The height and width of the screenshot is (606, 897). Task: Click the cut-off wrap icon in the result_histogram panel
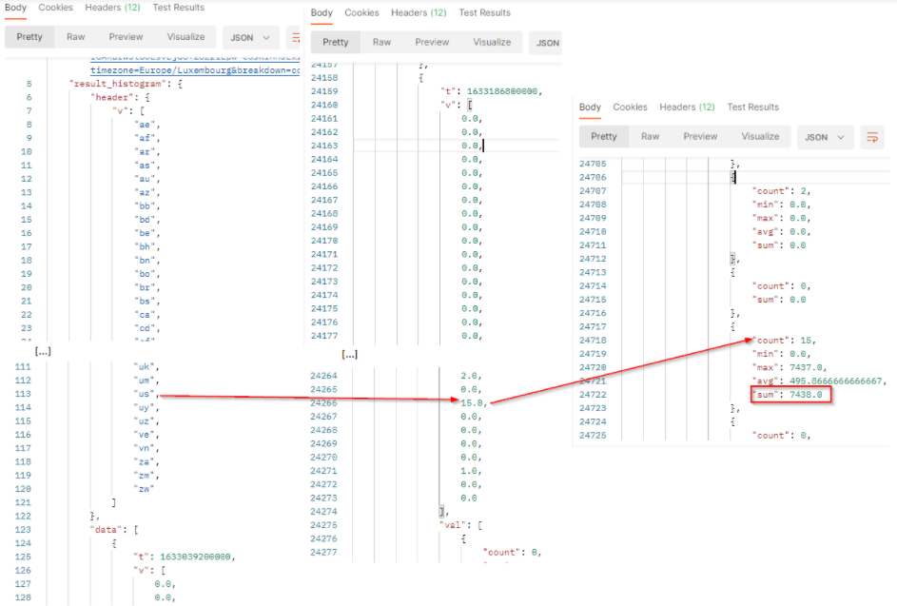tap(296, 38)
